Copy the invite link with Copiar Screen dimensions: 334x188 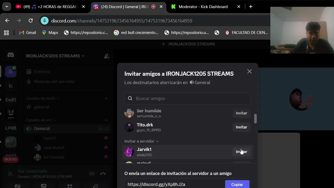[x=237, y=184]
